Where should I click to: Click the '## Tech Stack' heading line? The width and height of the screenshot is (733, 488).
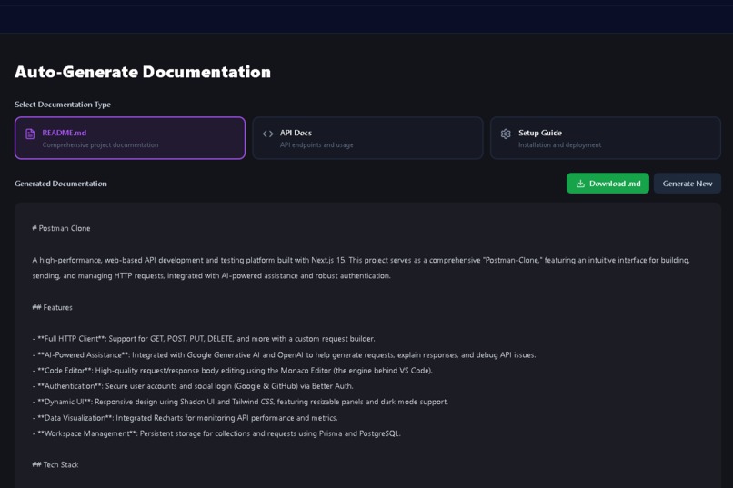click(55, 464)
